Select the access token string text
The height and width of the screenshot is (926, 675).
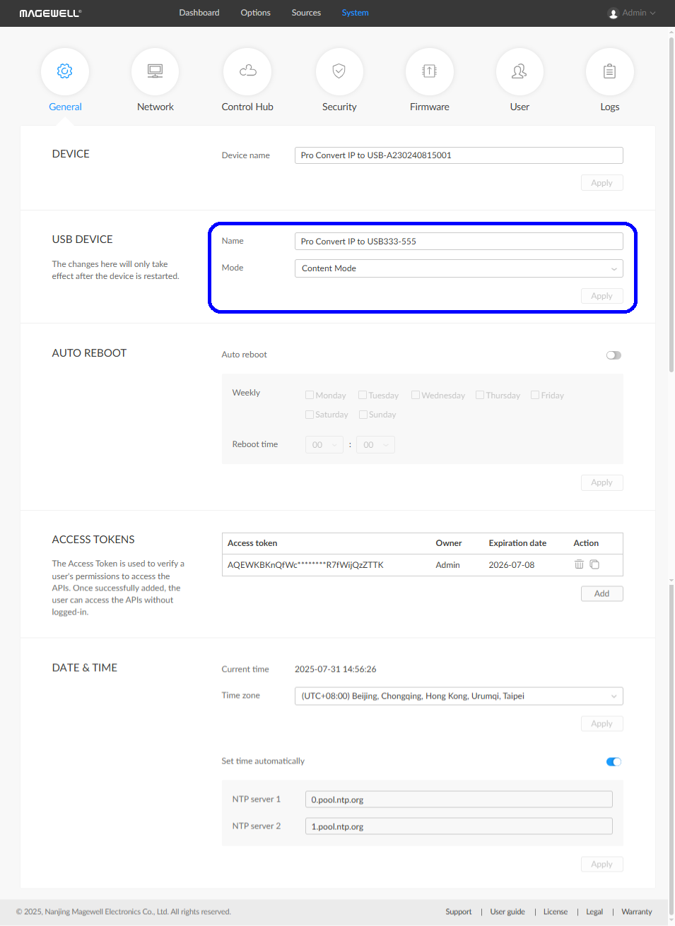(x=305, y=565)
